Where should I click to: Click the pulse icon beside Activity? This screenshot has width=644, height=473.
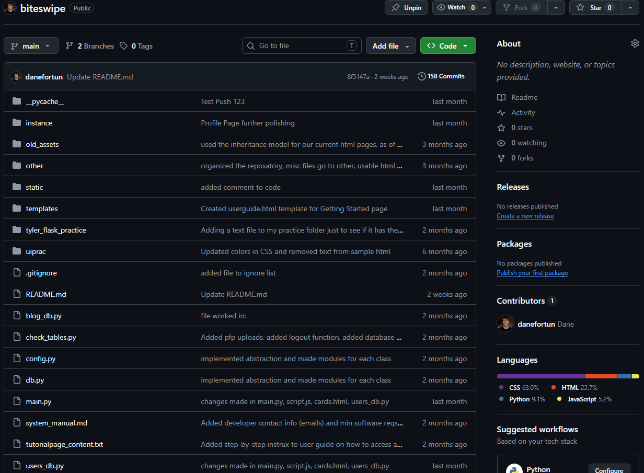click(x=501, y=112)
